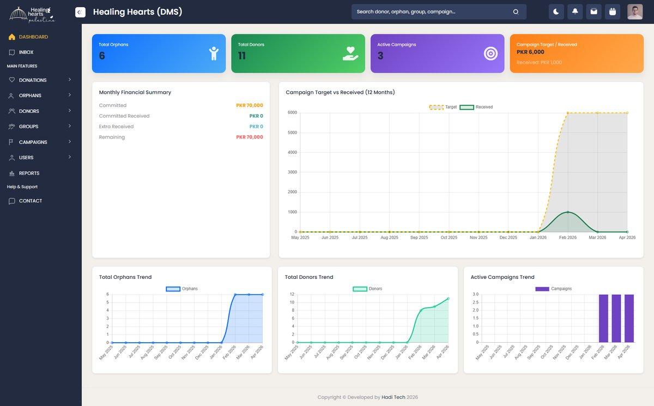
Task: Click the target icon on Active Campaigns card
Action: [x=491, y=53]
